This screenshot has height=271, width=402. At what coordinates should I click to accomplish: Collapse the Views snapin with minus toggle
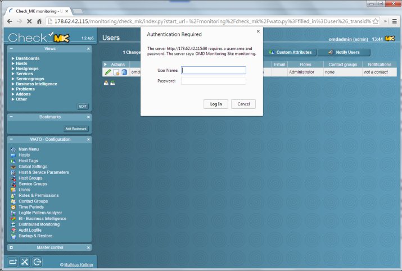(11, 48)
